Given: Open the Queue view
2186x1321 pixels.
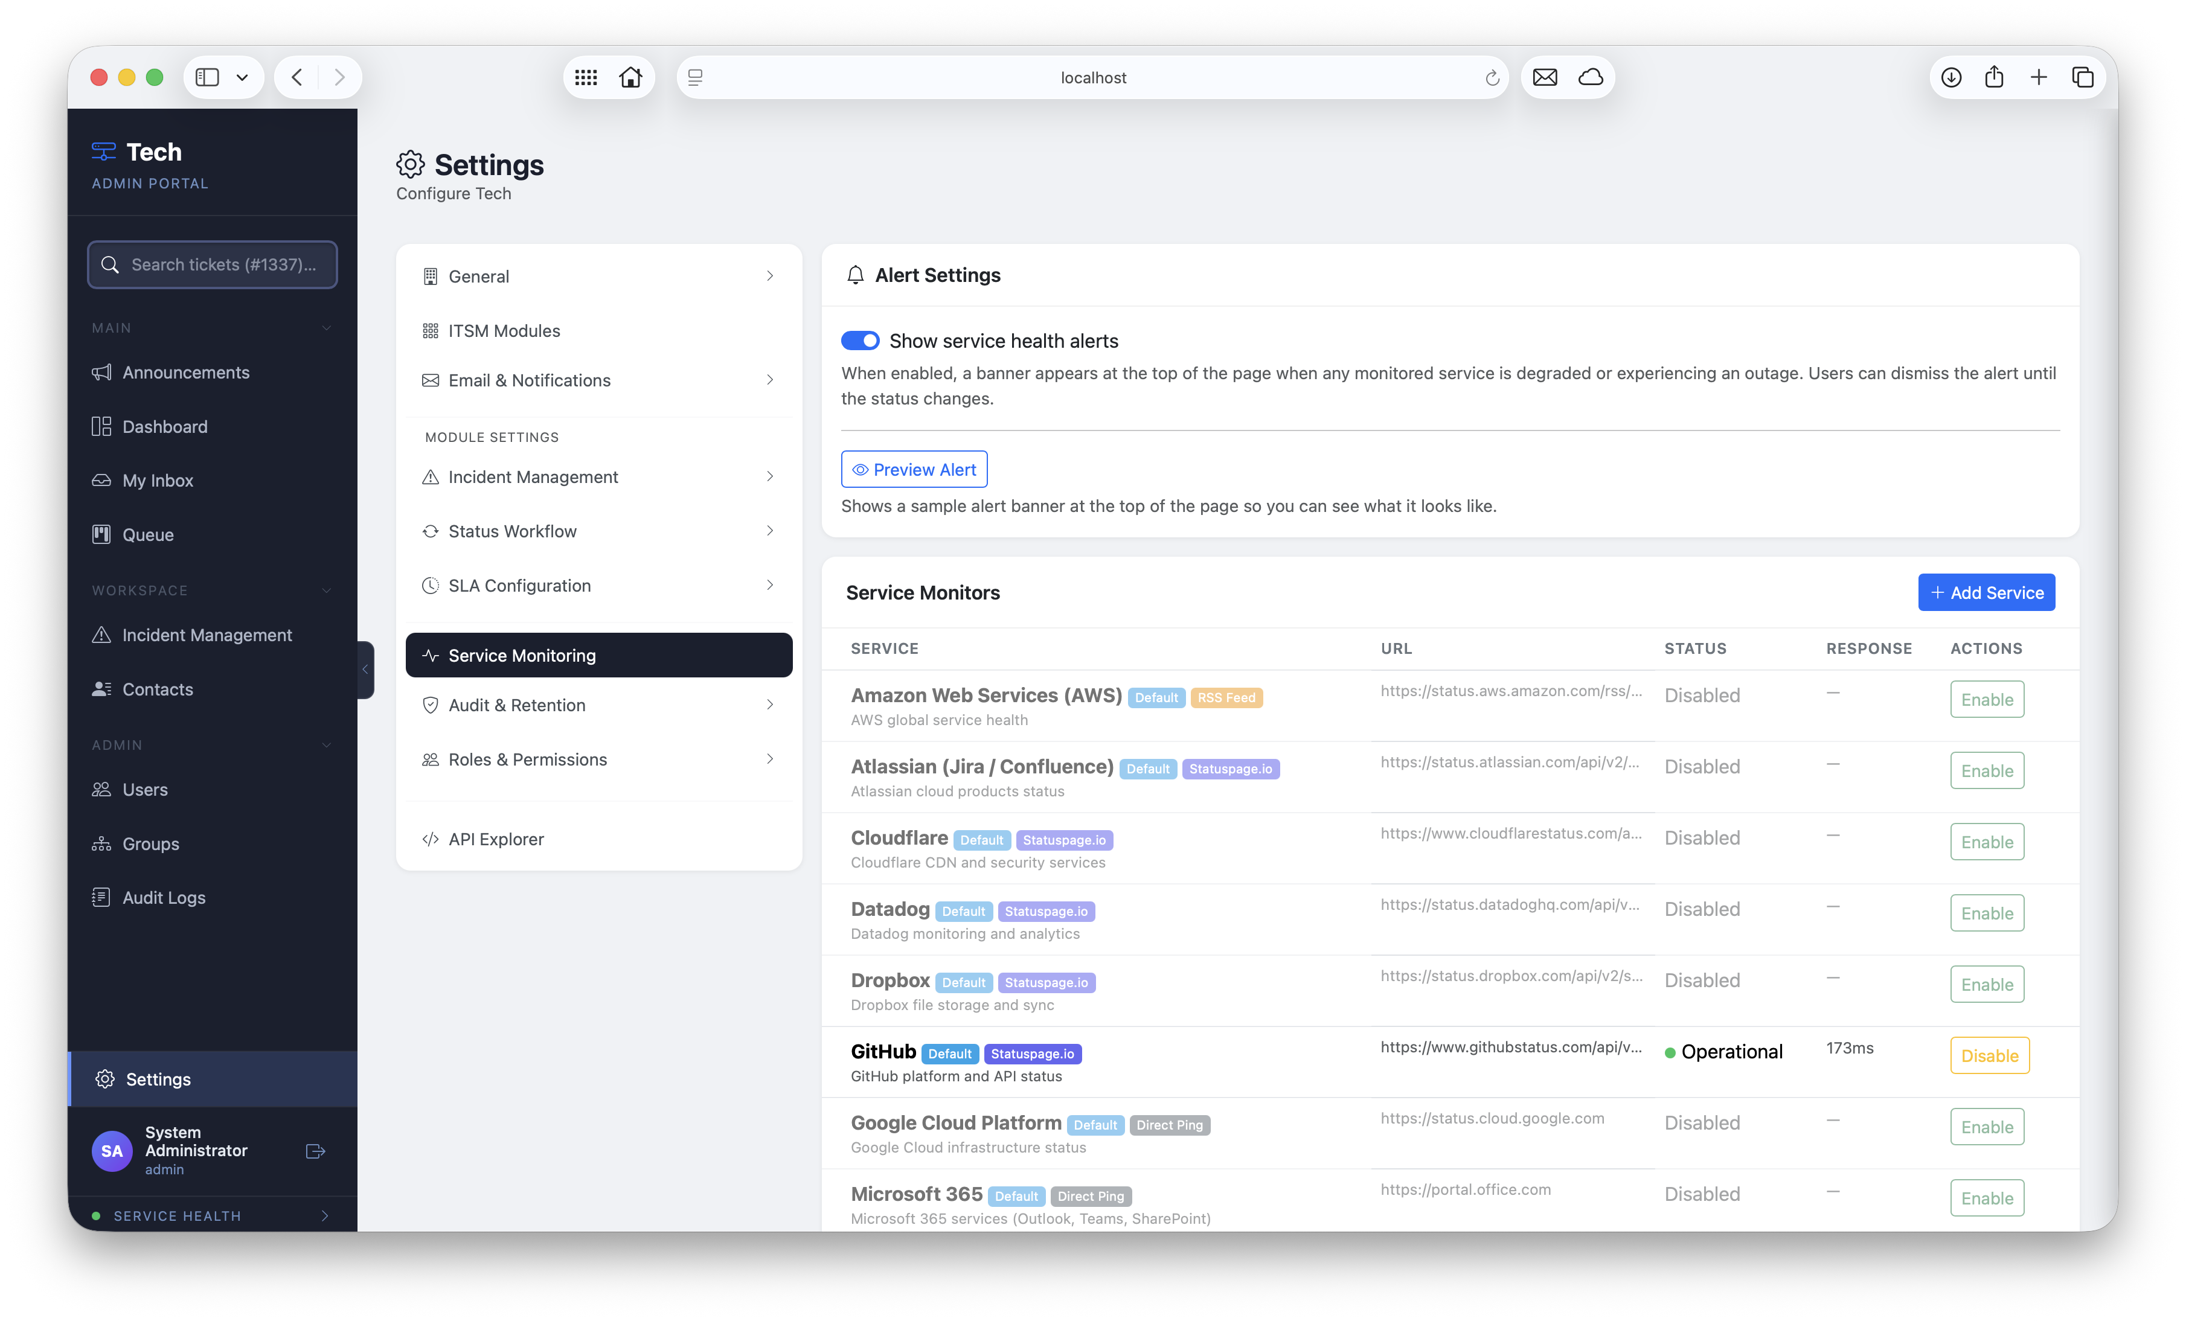Looking at the screenshot, I should 147,534.
